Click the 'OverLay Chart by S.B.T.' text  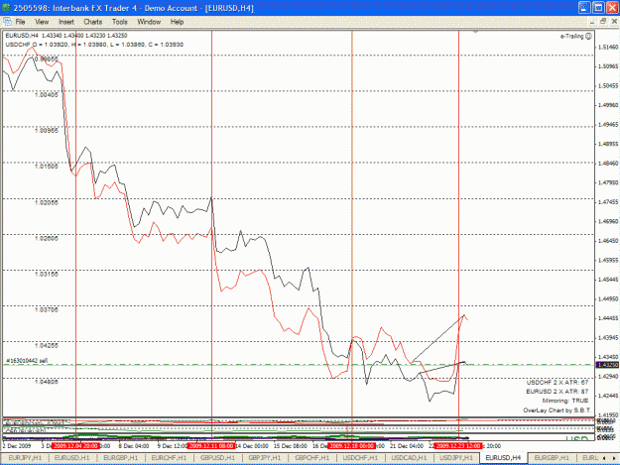pyautogui.click(x=557, y=410)
